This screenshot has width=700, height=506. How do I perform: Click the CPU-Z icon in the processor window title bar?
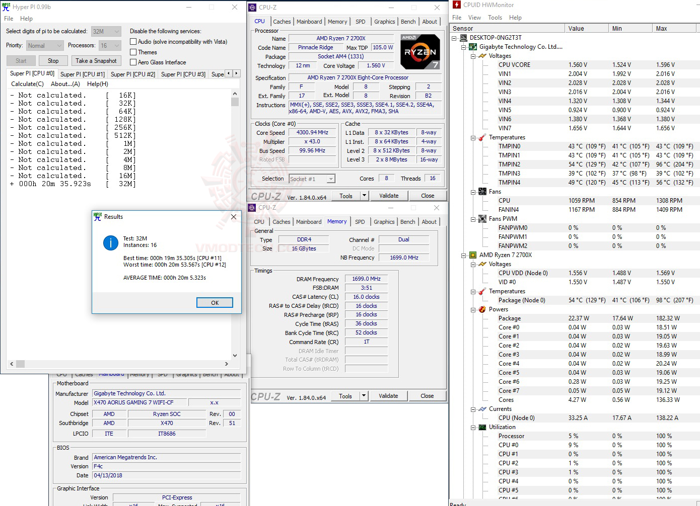[x=253, y=8]
